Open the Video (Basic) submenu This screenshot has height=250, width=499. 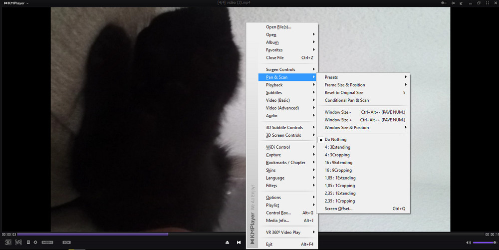click(x=288, y=100)
